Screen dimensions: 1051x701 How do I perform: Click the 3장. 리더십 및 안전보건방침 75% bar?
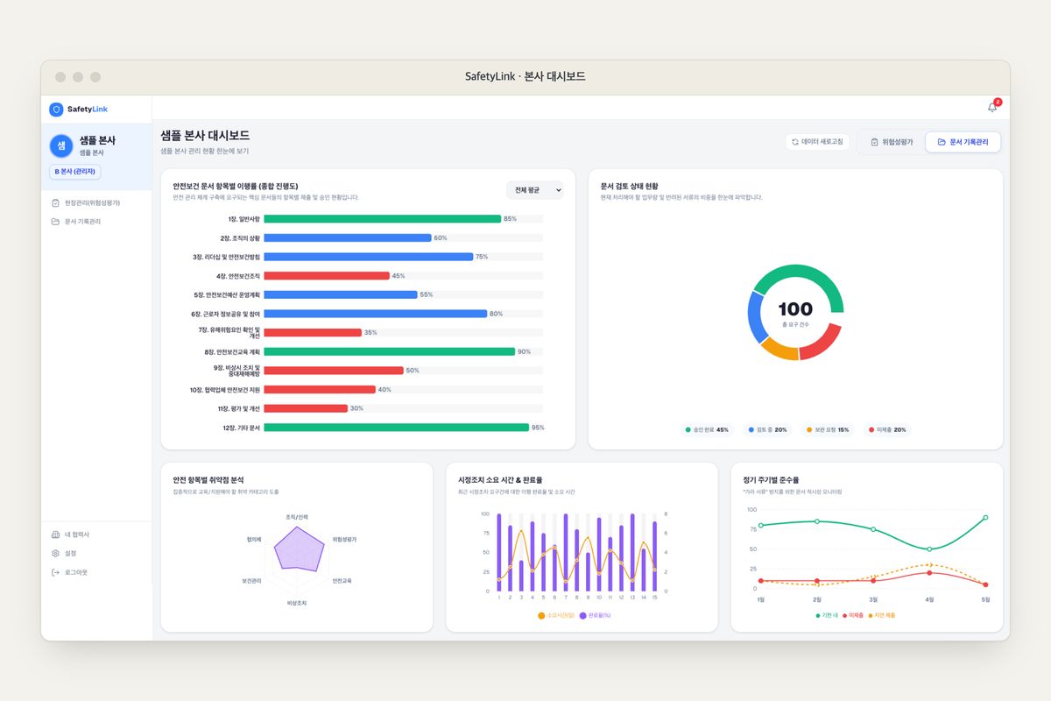pos(368,257)
